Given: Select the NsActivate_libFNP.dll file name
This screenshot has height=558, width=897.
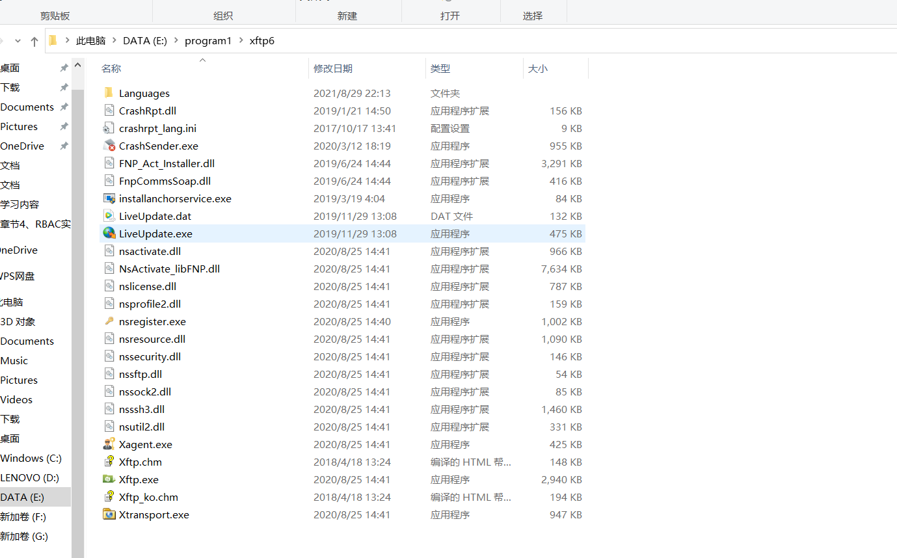Looking at the screenshot, I should point(169,269).
